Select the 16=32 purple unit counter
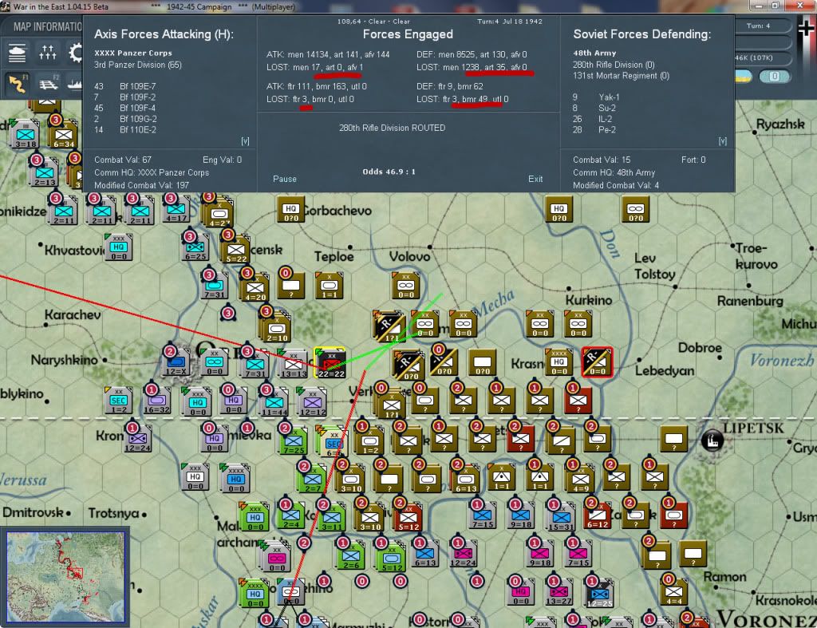Image resolution: width=817 pixels, height=628 pixels. point(157,401)
